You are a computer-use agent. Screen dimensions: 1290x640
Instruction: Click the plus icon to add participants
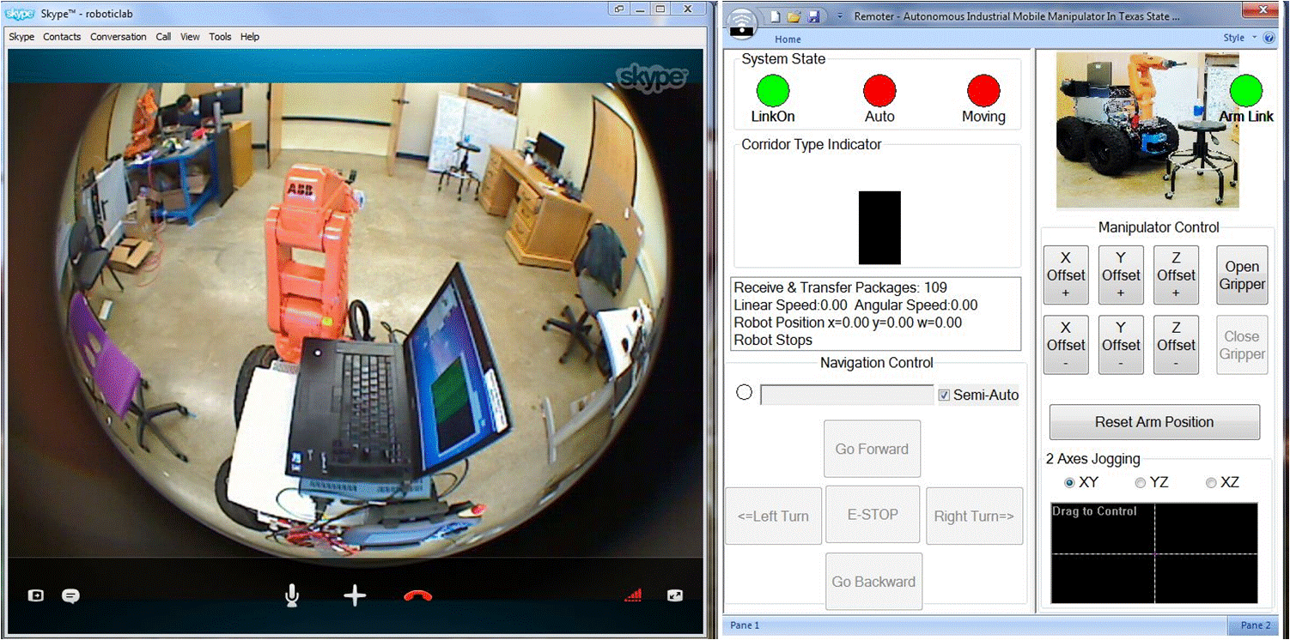(355, 595)
